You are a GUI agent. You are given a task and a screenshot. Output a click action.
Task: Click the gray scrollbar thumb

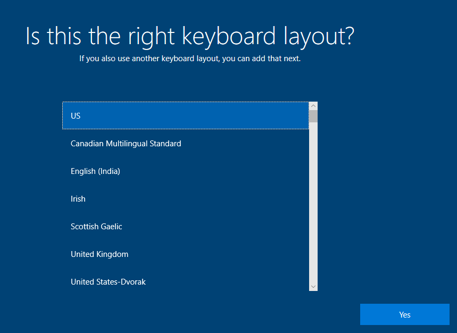[x=313, y=116]
